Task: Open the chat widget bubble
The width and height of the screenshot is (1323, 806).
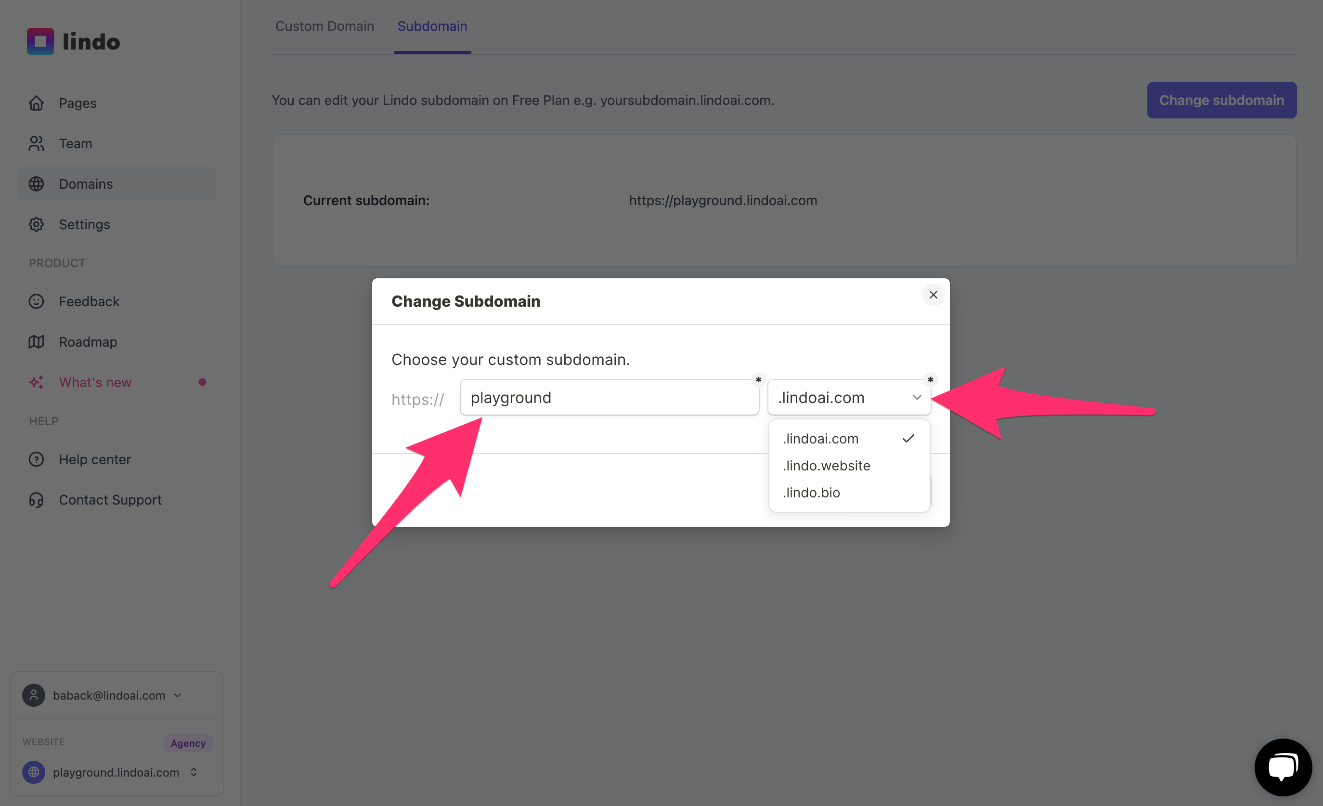Action: coord(1283,767)
